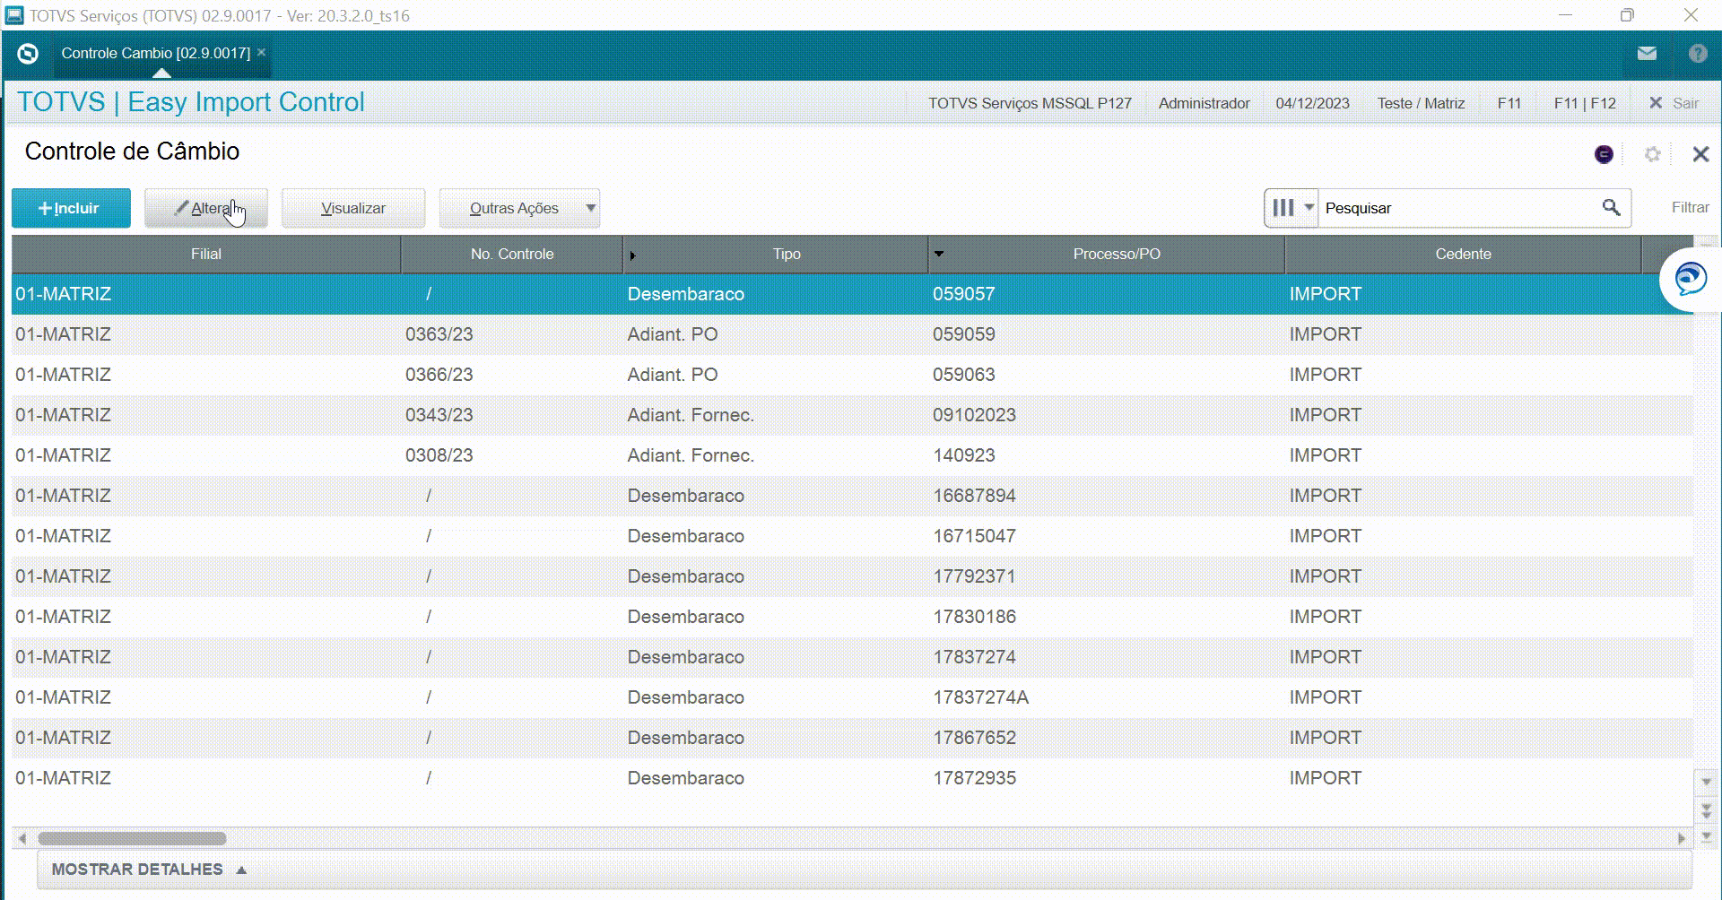Click the Sair exit button
This screenshot has height=900, width=1722.
pyautogui.click(x=1674, y=103)
